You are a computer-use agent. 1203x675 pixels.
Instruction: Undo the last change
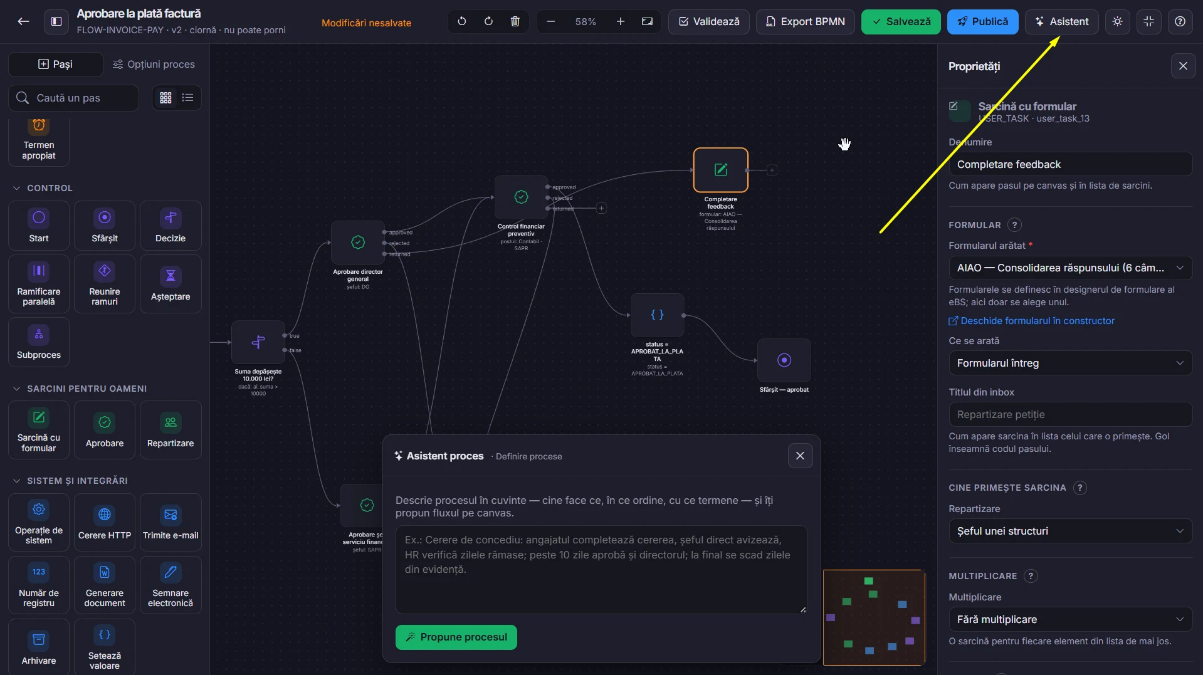coord(462,21)
